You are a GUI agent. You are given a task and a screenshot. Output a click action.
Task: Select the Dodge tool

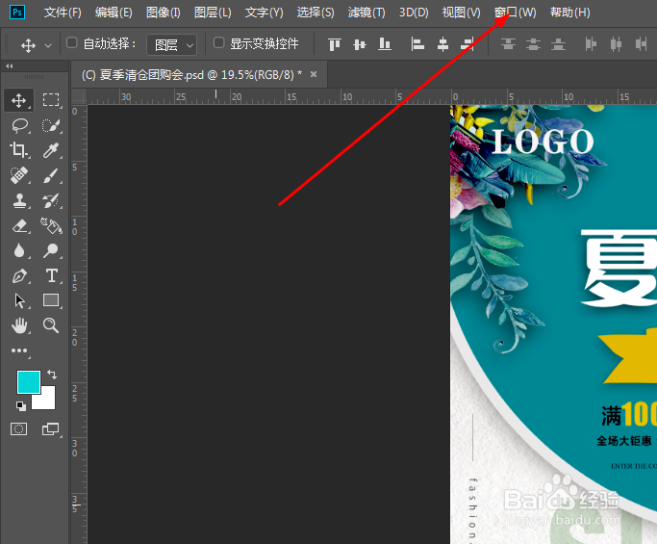pos(51,250)
